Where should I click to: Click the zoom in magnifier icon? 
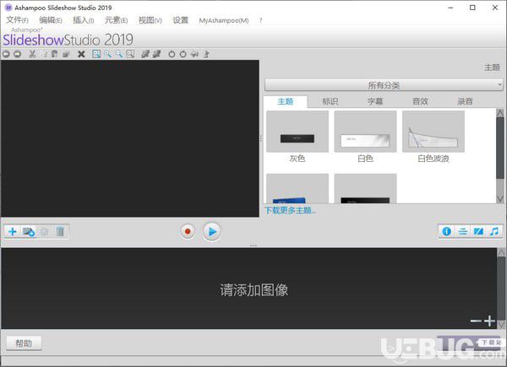click(x=107, y=54)
